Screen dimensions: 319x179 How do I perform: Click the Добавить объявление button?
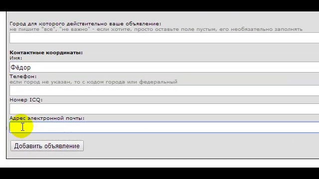click(x=47, y=146)
